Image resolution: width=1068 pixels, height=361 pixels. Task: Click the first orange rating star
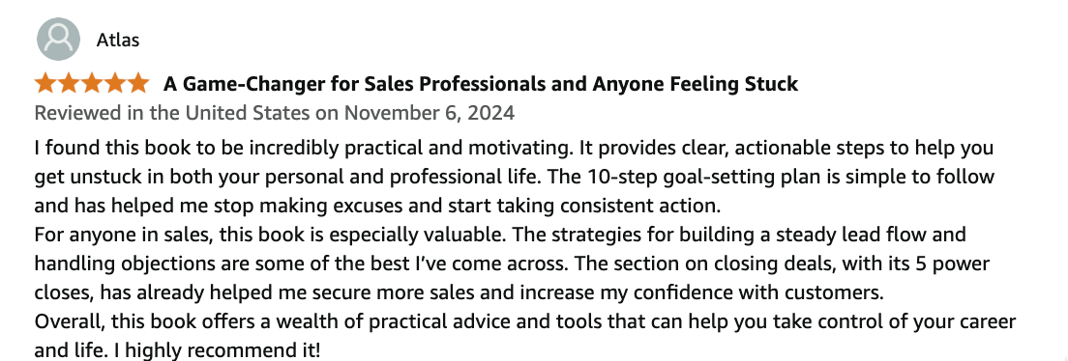click(45, 84)
